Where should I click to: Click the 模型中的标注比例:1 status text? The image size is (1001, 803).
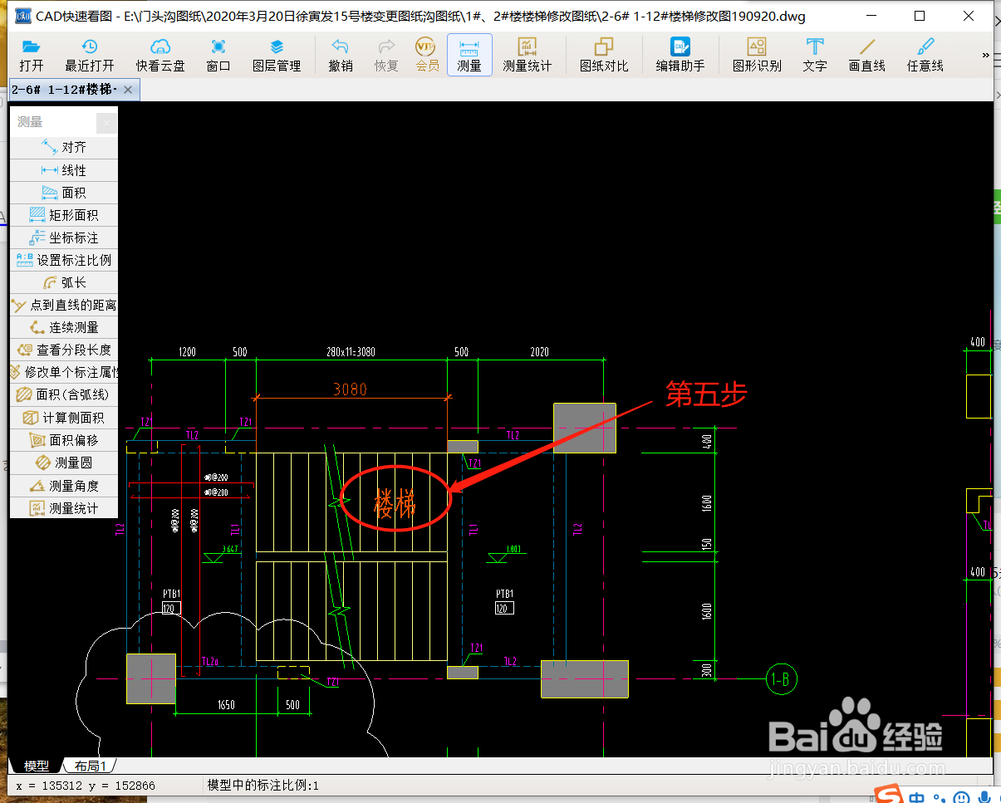pos(263,785)
